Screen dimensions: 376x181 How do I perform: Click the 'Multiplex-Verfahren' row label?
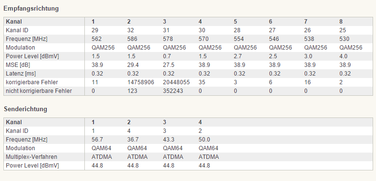(31, 157)
